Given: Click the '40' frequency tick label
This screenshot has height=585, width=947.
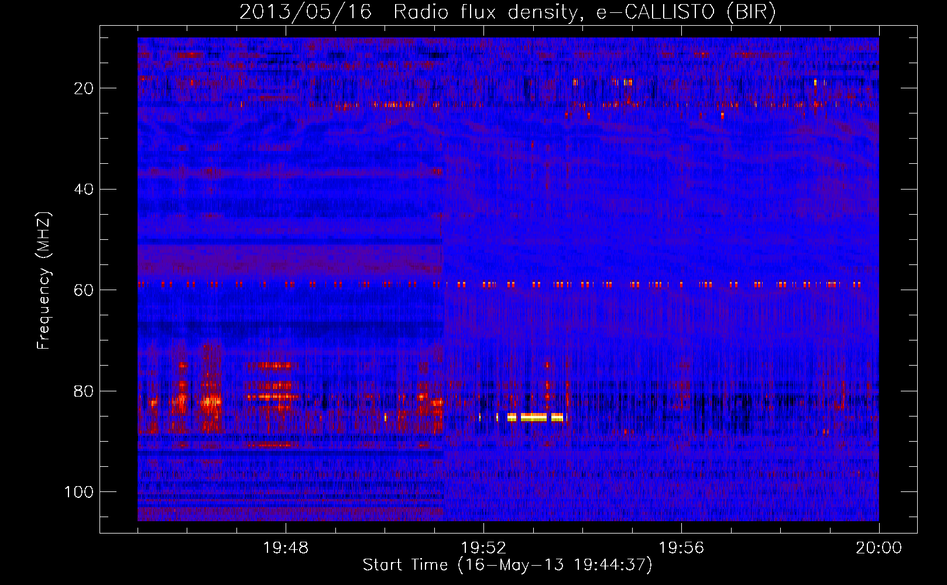Looking at the screenshot, I should pos(84,190).
